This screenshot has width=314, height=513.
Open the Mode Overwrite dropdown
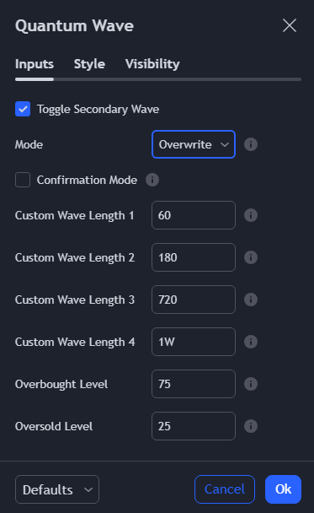point(194,144)
